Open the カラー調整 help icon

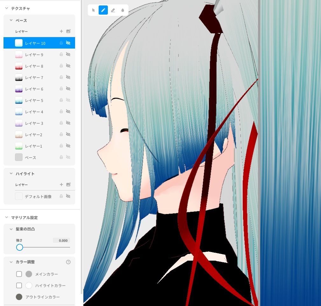(68, 262)
